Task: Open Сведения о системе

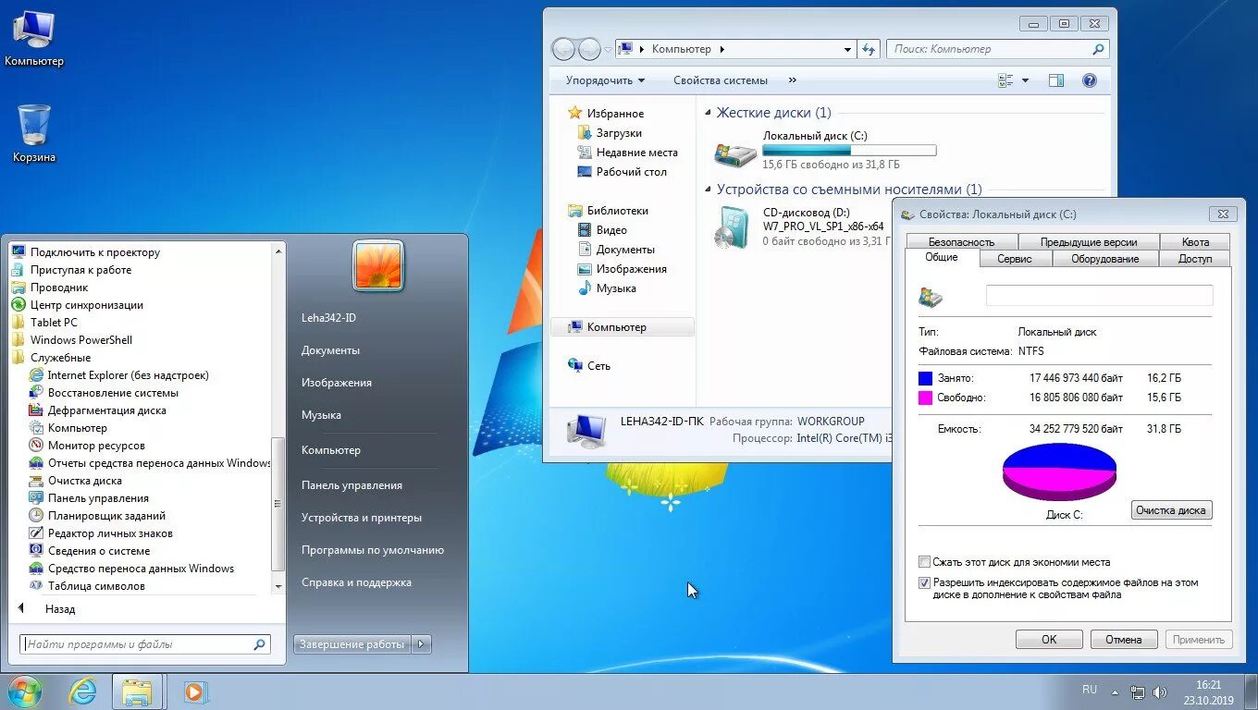Action: 98,550
